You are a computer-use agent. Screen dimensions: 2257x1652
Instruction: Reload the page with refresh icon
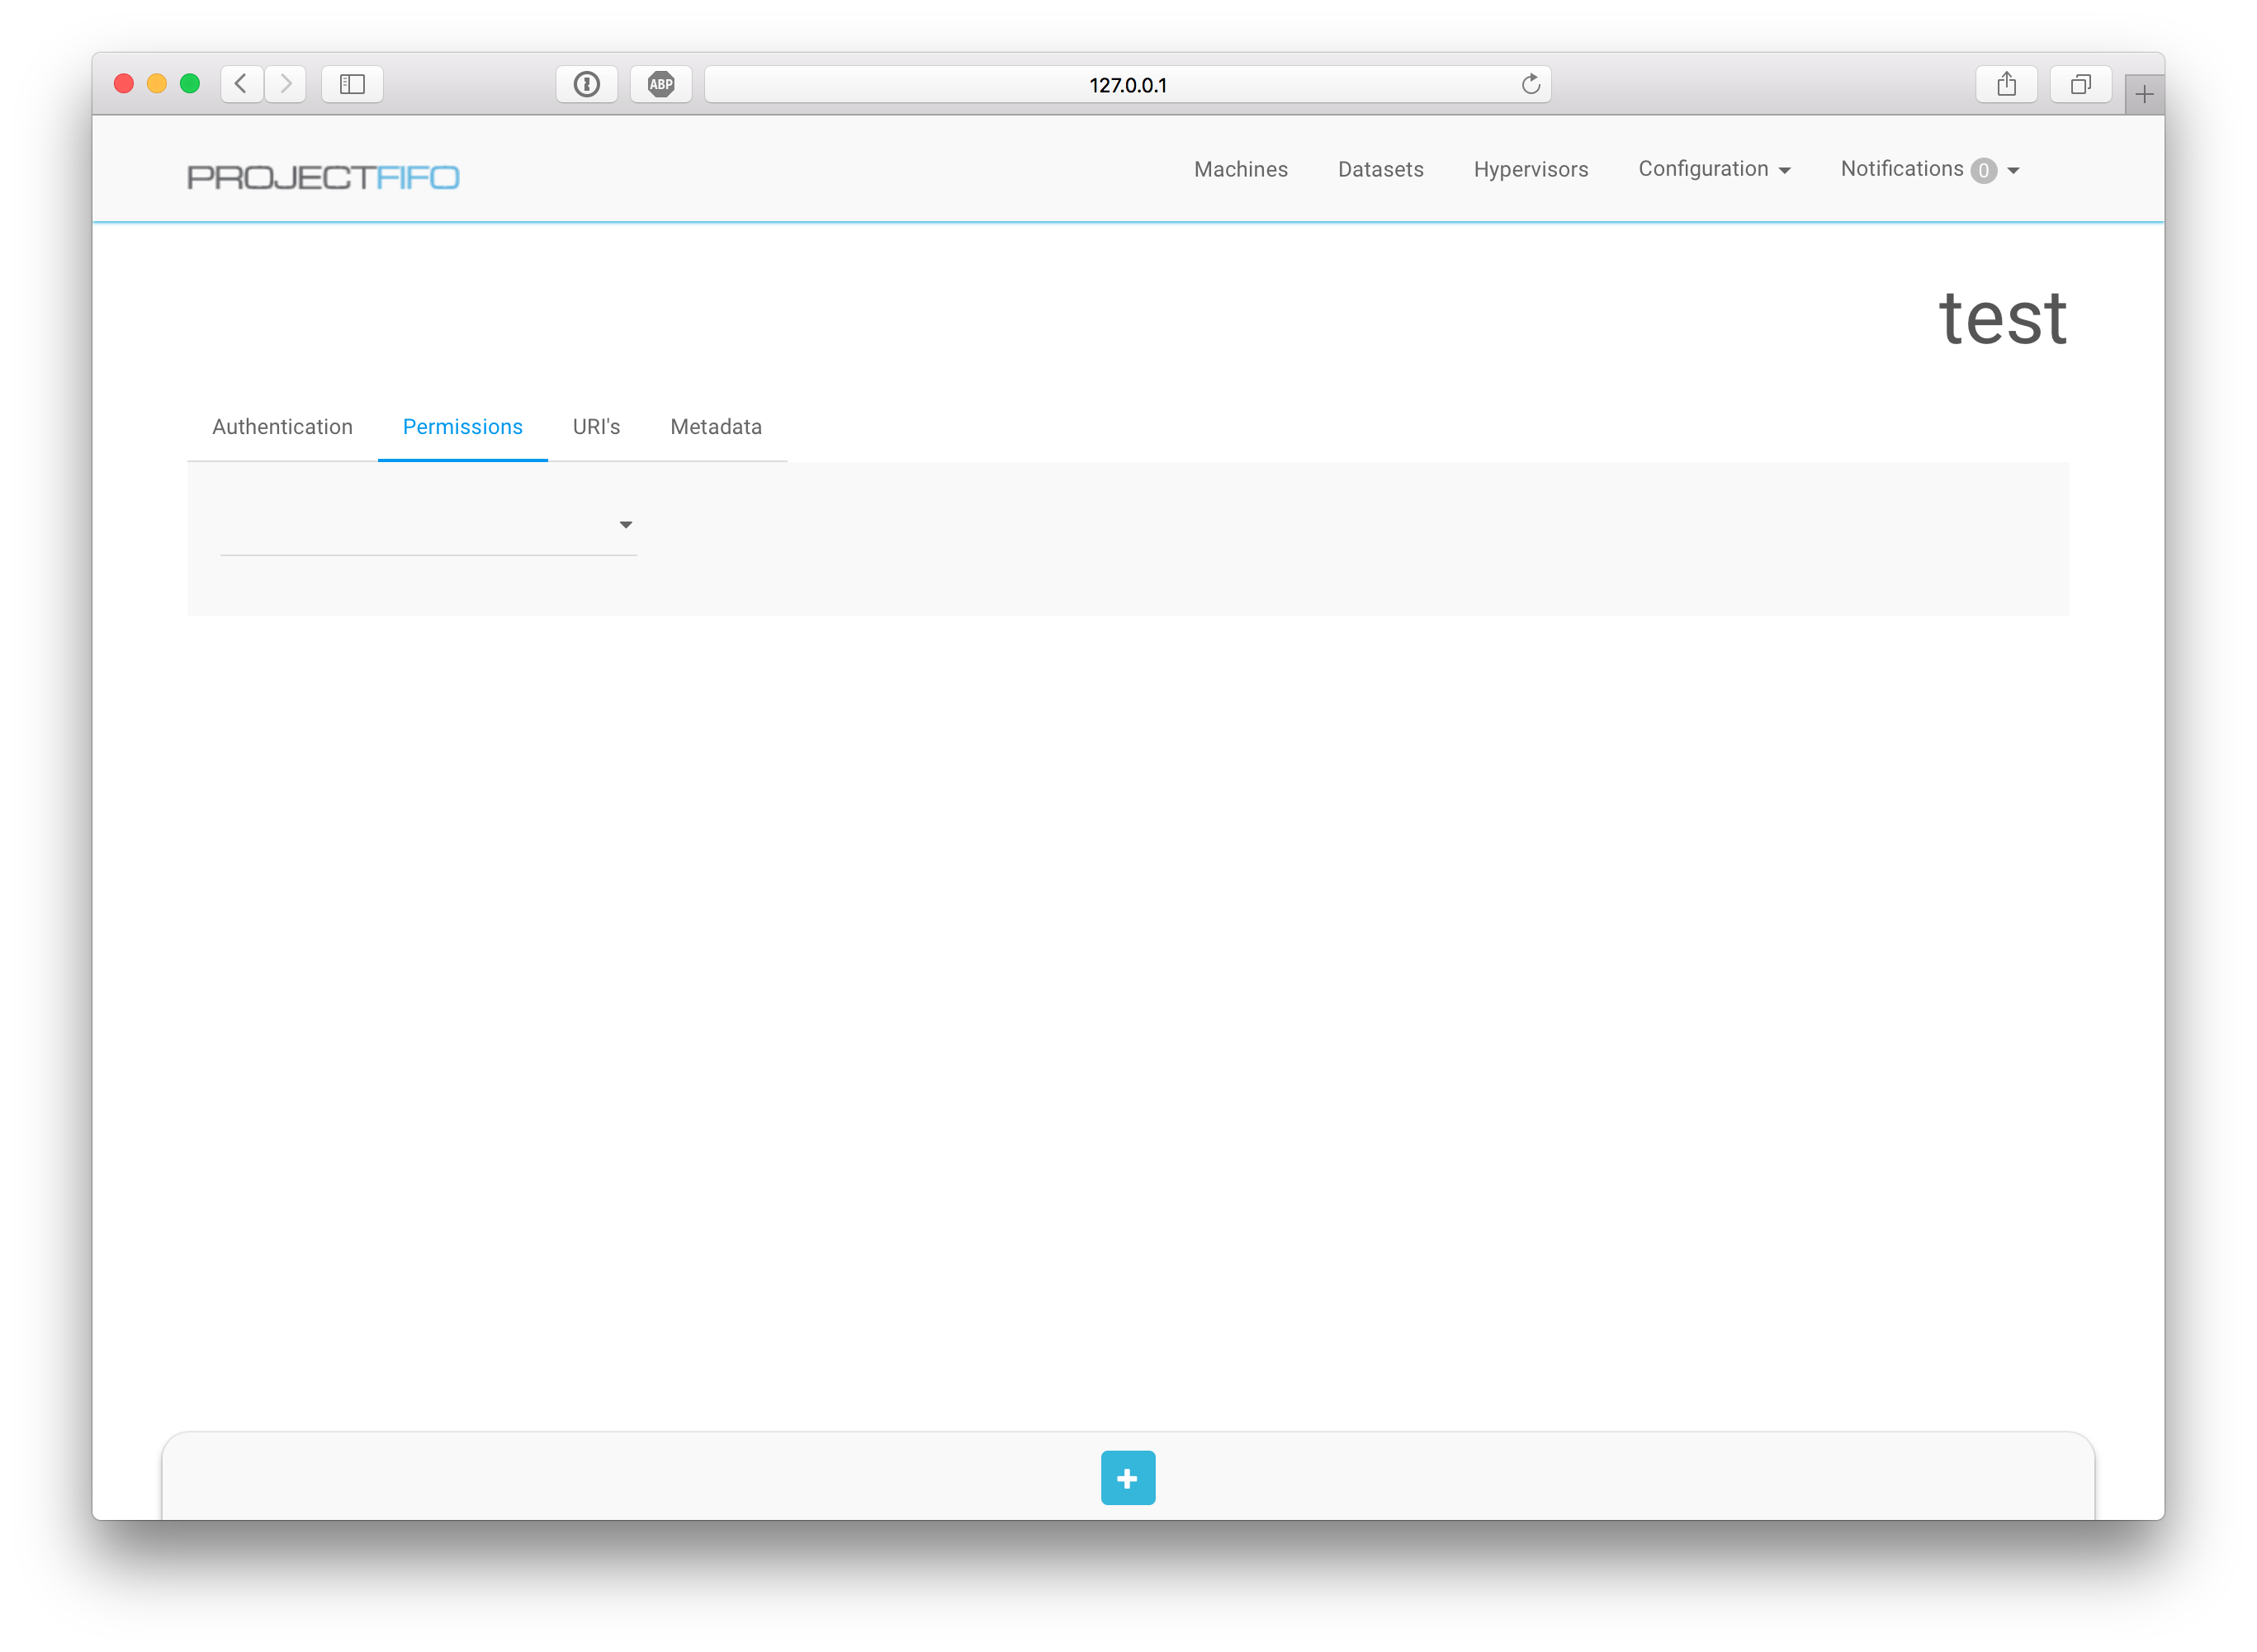click(1530, 84)
